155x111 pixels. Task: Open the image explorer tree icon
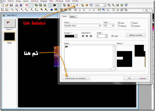(x=83, y=5)
